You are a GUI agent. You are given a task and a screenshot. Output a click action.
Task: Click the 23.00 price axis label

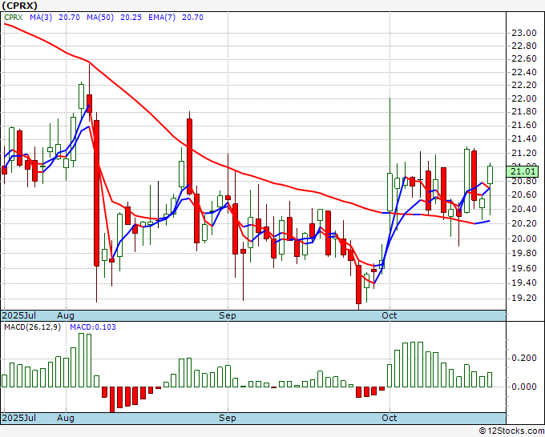coord(524,34)
